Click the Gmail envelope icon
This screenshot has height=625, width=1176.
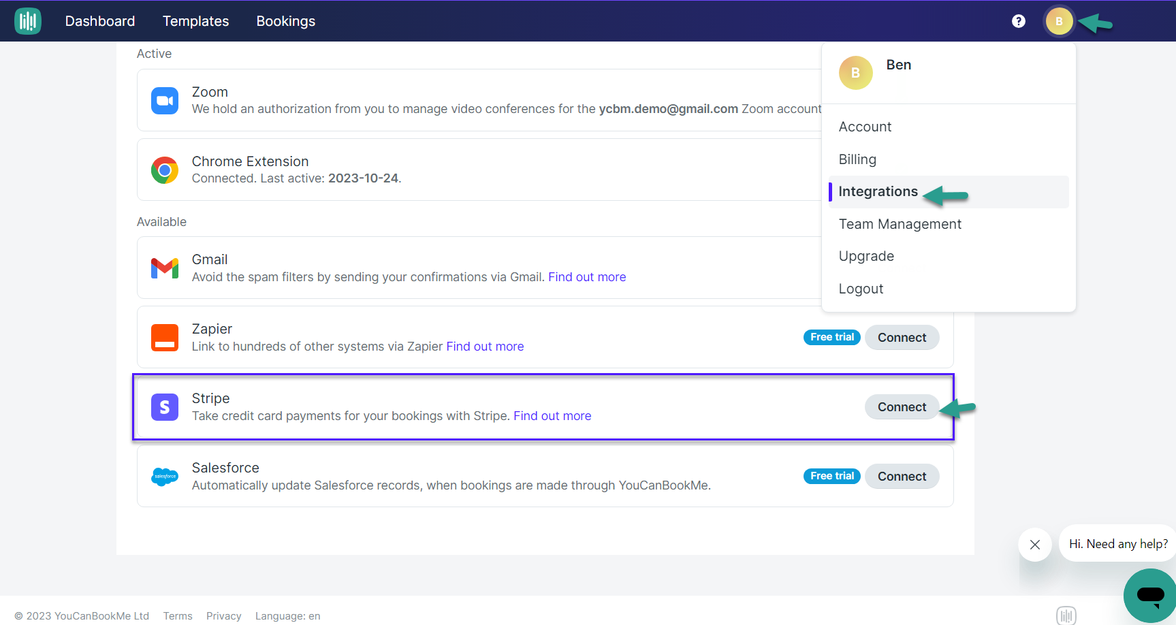pyautogui.click(x=165, y=268)
